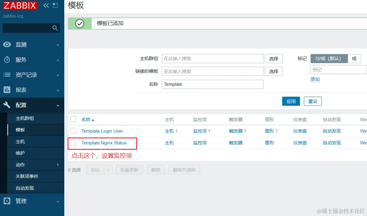The width and height of the screenshot is (367, 216).
Task: Open 模板 in the sidebar
Action: [x=36, y=130]
